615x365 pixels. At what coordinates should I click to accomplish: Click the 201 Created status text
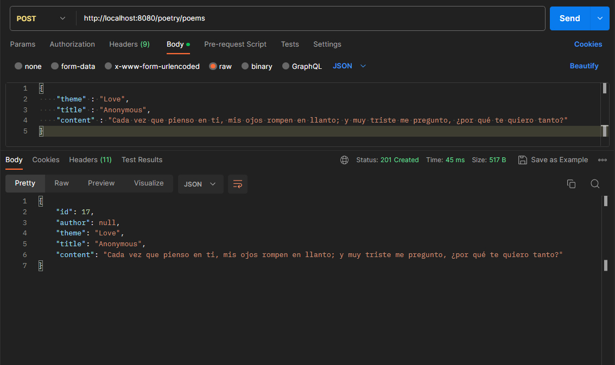pyautogui.click(x=400, y=160)
